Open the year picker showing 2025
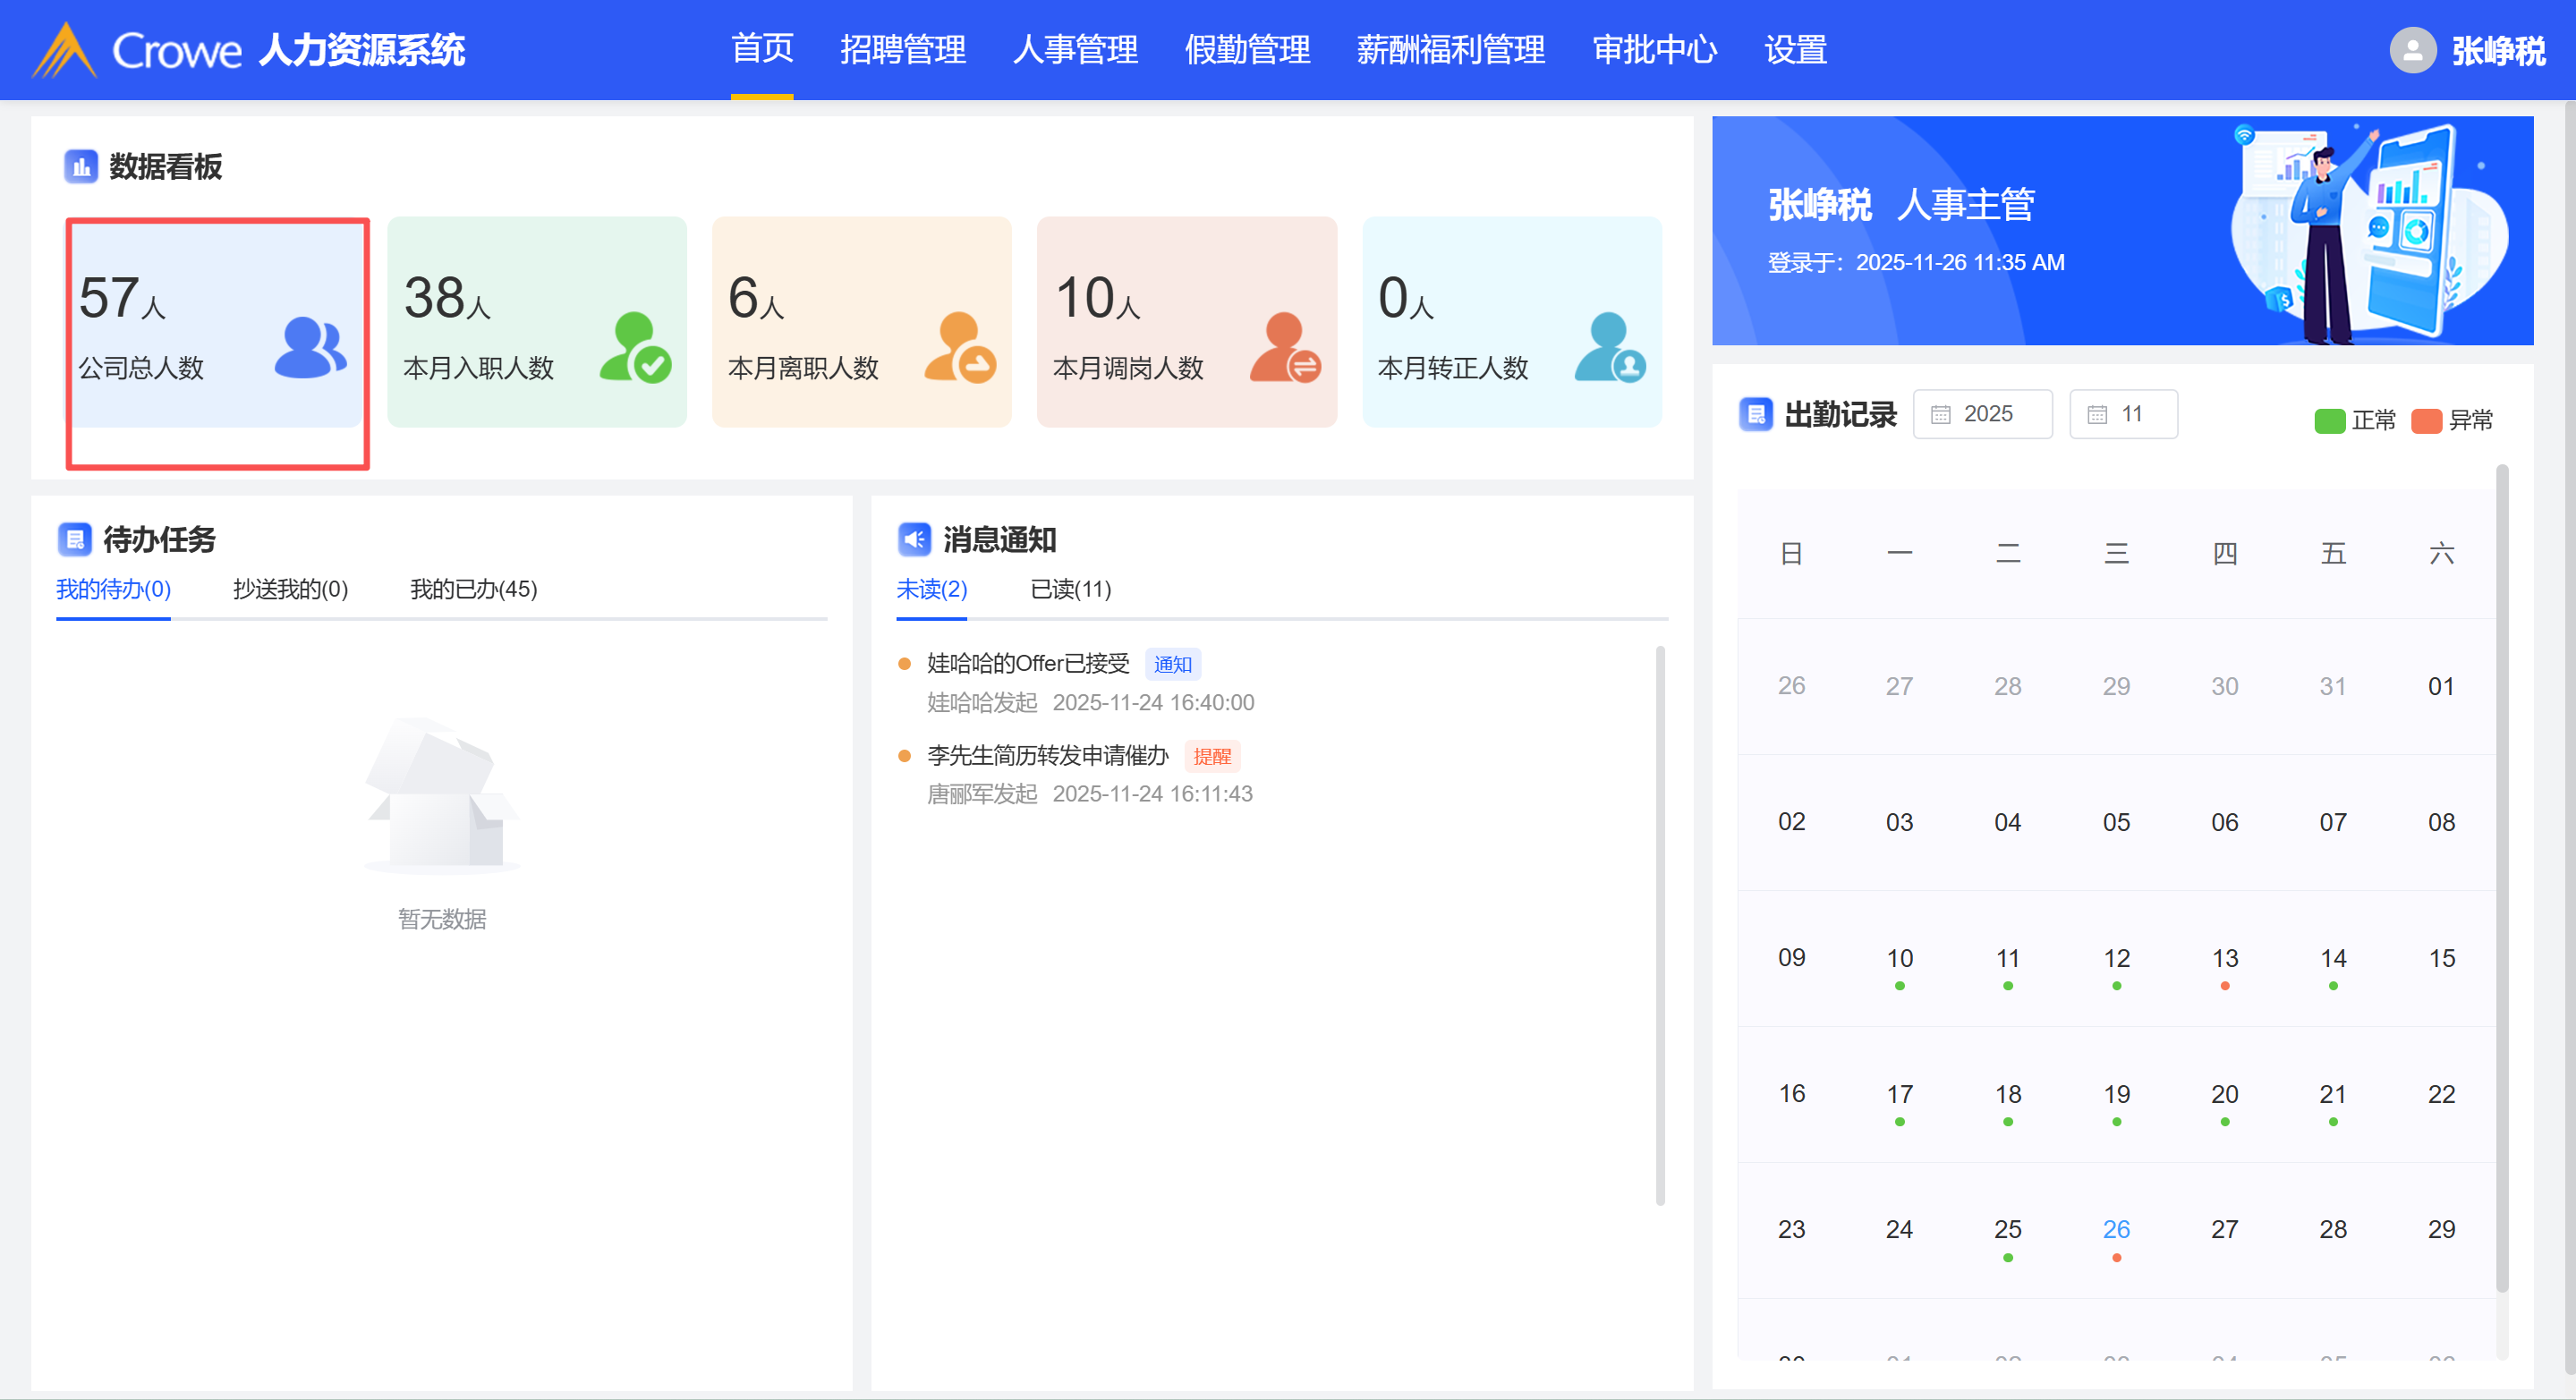 (x=1982, y=414)
